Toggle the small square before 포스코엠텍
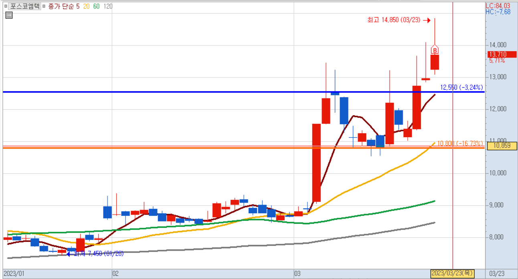 (x=5, y=6)
